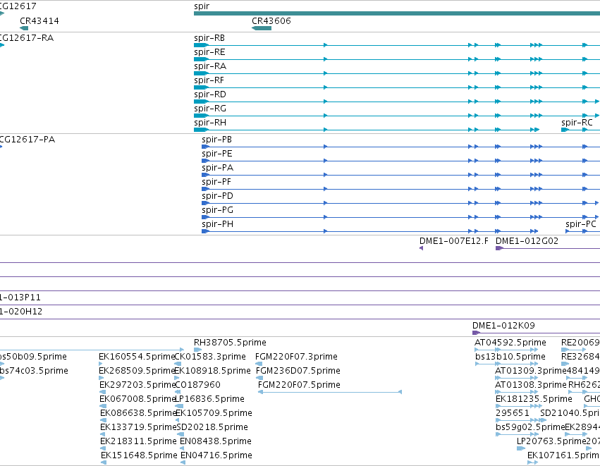The height and width of the screenshot is (466, 600).
Task: Select the bs13b10.5prime EST label
Action: pyautogui.click(x=510, y=357)
